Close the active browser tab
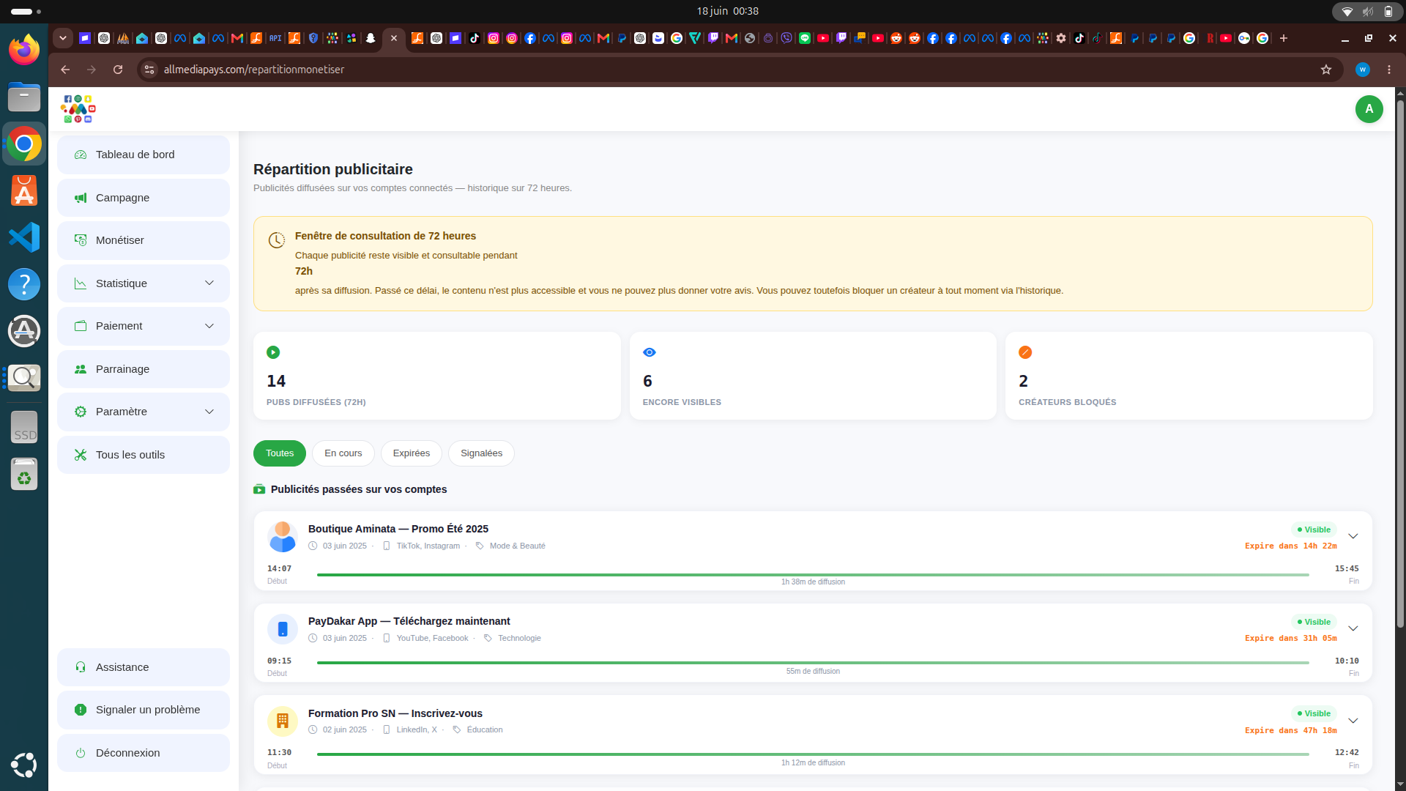This screenshot has width=1406, height=791. [x=394, y=38]
